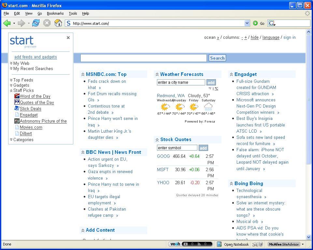Image resolution: width=313 pixels, height=250 pixels.
Task: Open the Google search engine icon selector
Action: pyautogui.click(x=272, y=23)
